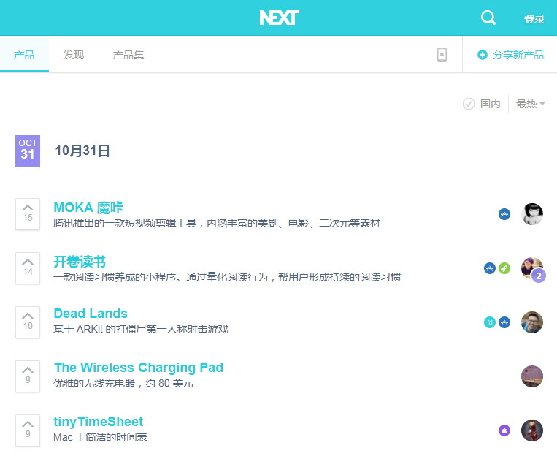Toggle the 国内 filter checkbox
This screenshot has width=557, height=459.
469,104
